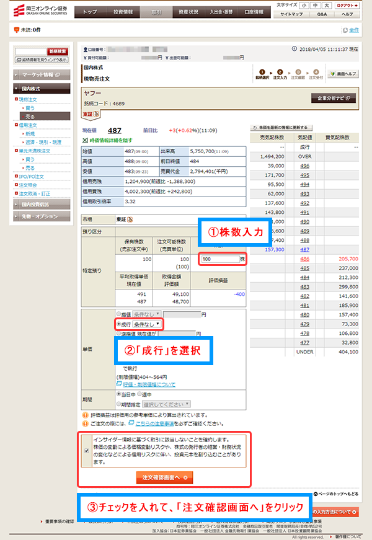Open the 全件 messages link
Screen dimensions: 372x540
click(354, 30)
